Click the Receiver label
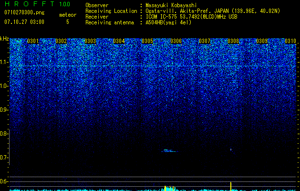Screen dimensions: 300x191 (x=97, y=17)
